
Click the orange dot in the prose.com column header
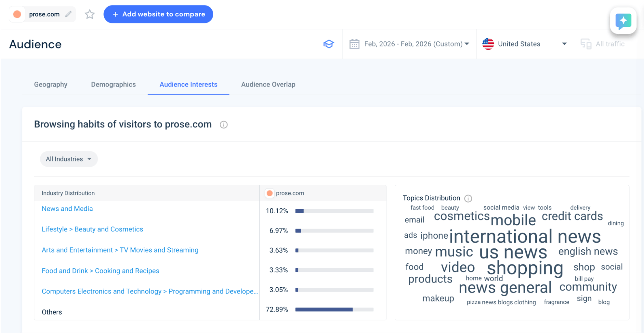click(x=270, y=193)
